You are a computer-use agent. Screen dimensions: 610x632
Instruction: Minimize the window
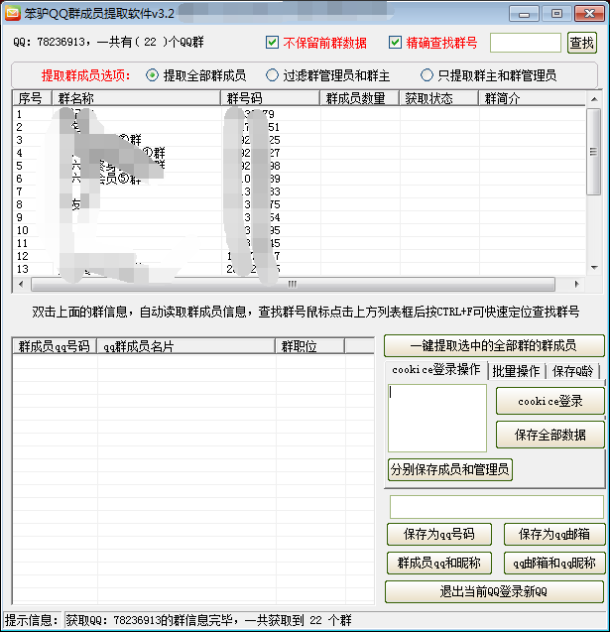[x=524, y=14]
